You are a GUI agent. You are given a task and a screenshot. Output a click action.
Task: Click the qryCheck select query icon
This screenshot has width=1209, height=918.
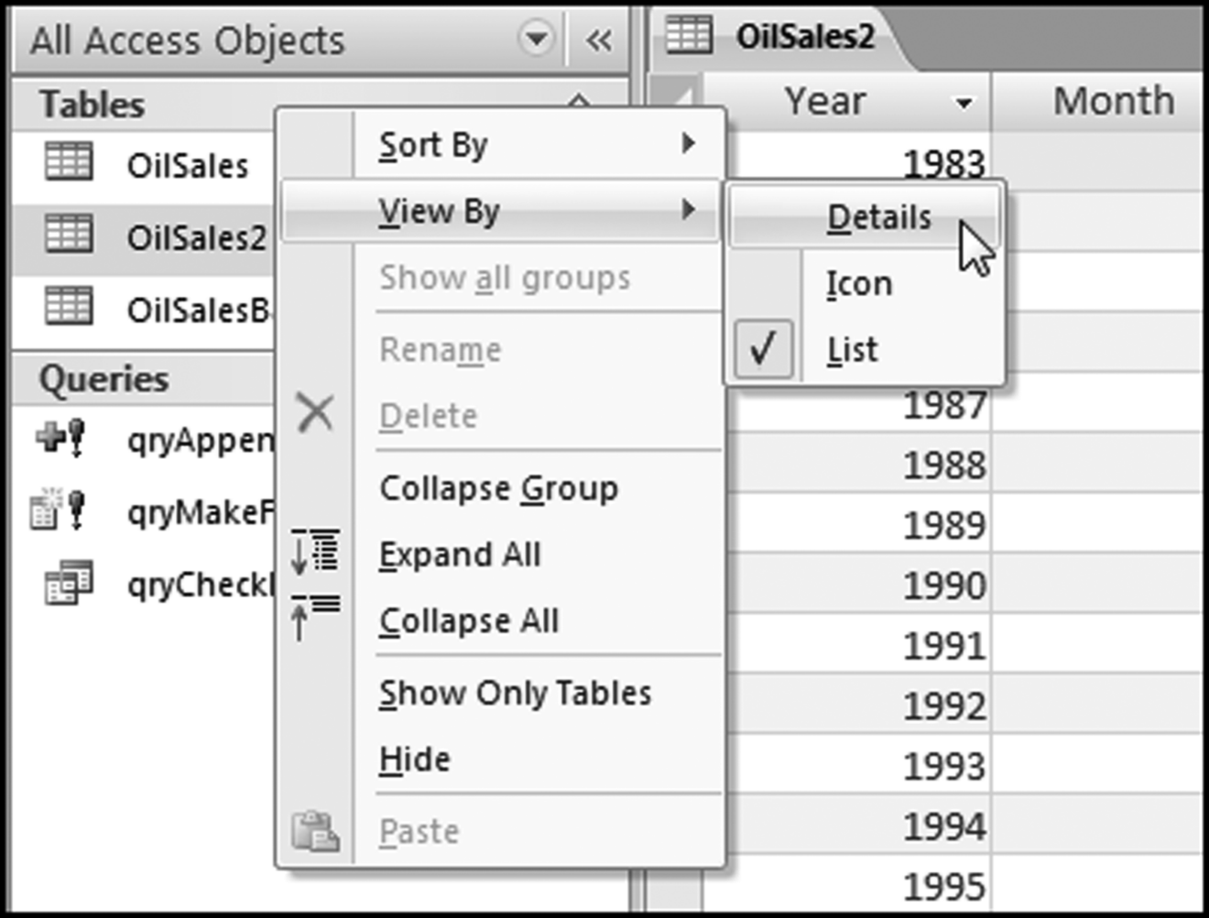point(68,583)
